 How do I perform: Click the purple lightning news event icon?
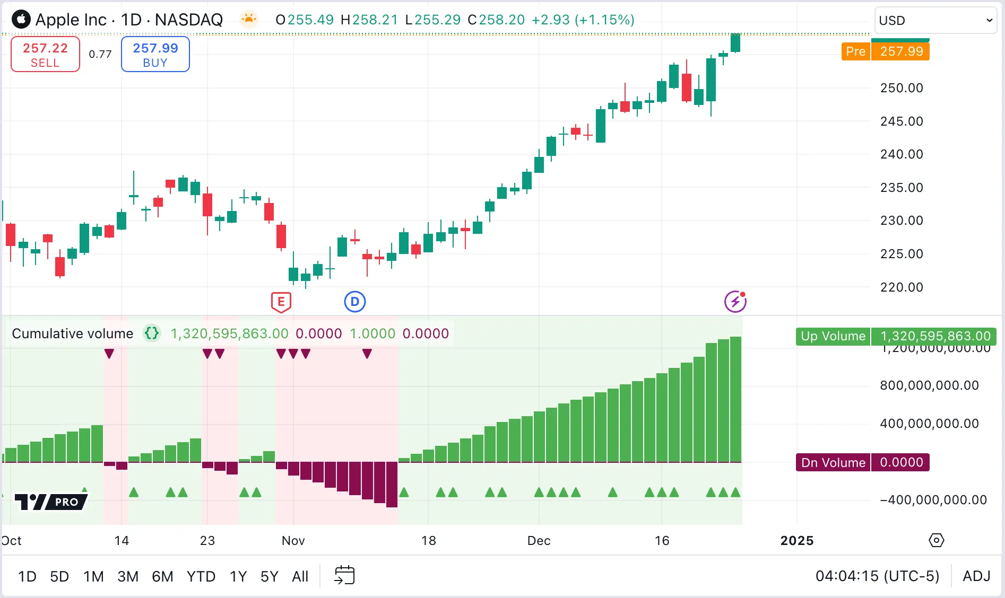(x=735, y=302)
